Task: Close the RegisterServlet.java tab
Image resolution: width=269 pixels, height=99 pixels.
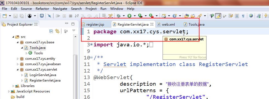Action: tap(152, 24)
